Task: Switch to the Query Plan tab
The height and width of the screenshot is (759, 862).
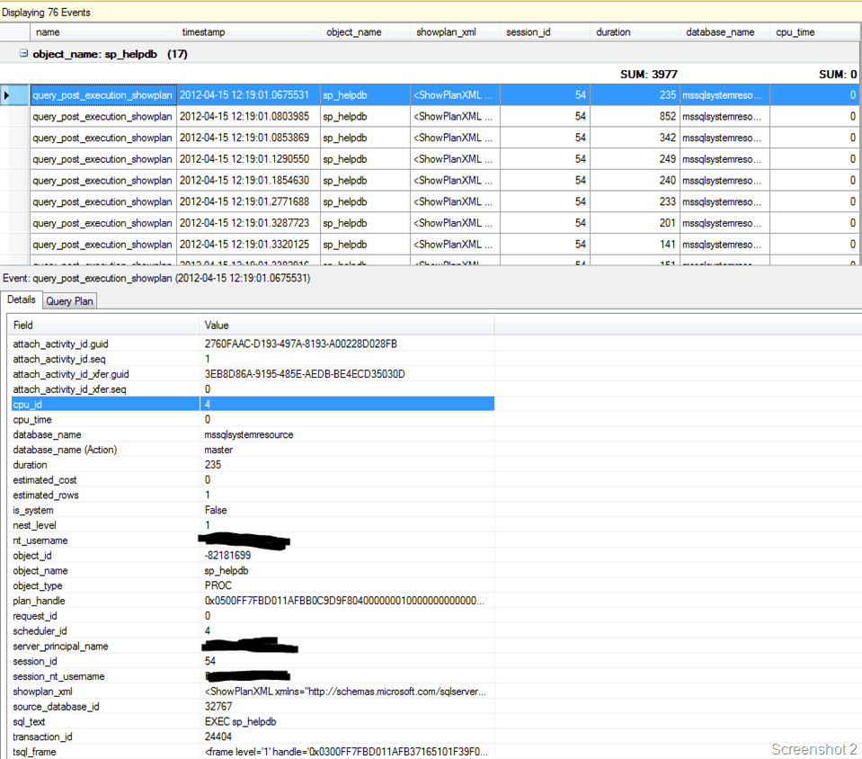Action: coord(70,301)
